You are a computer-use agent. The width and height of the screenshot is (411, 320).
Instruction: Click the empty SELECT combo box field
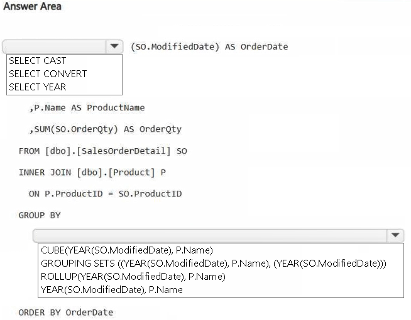click(55, 47)
